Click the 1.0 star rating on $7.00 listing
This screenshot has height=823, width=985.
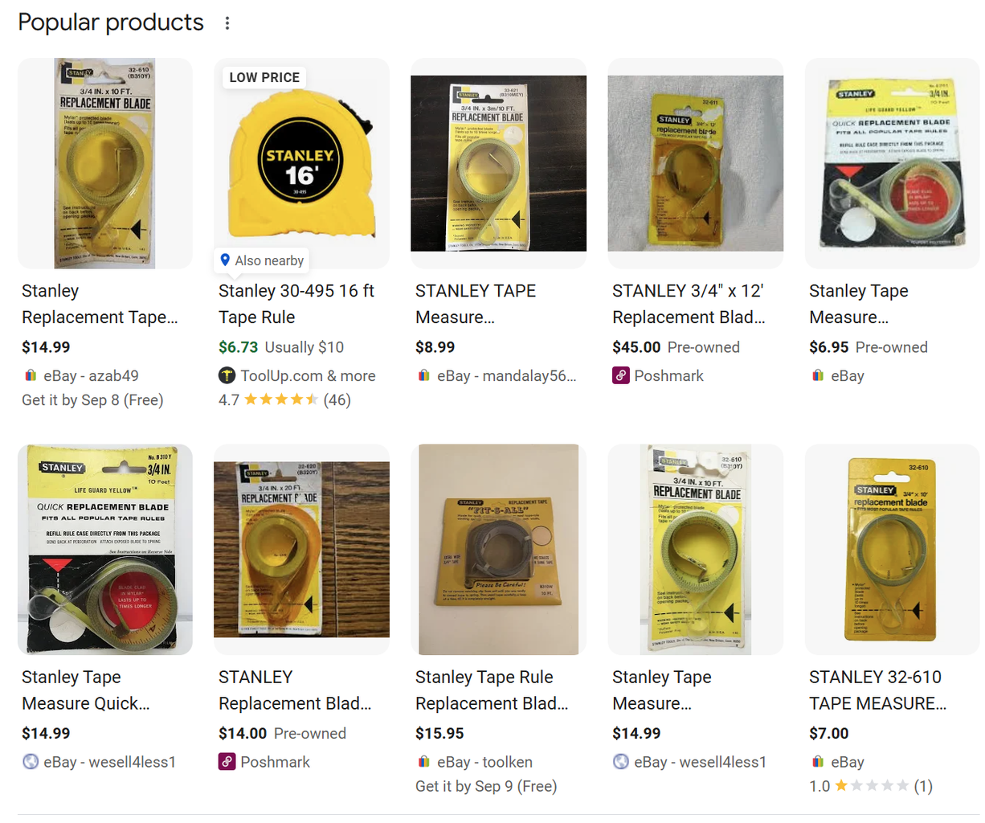pyautogui.click(x=871, y=786)
